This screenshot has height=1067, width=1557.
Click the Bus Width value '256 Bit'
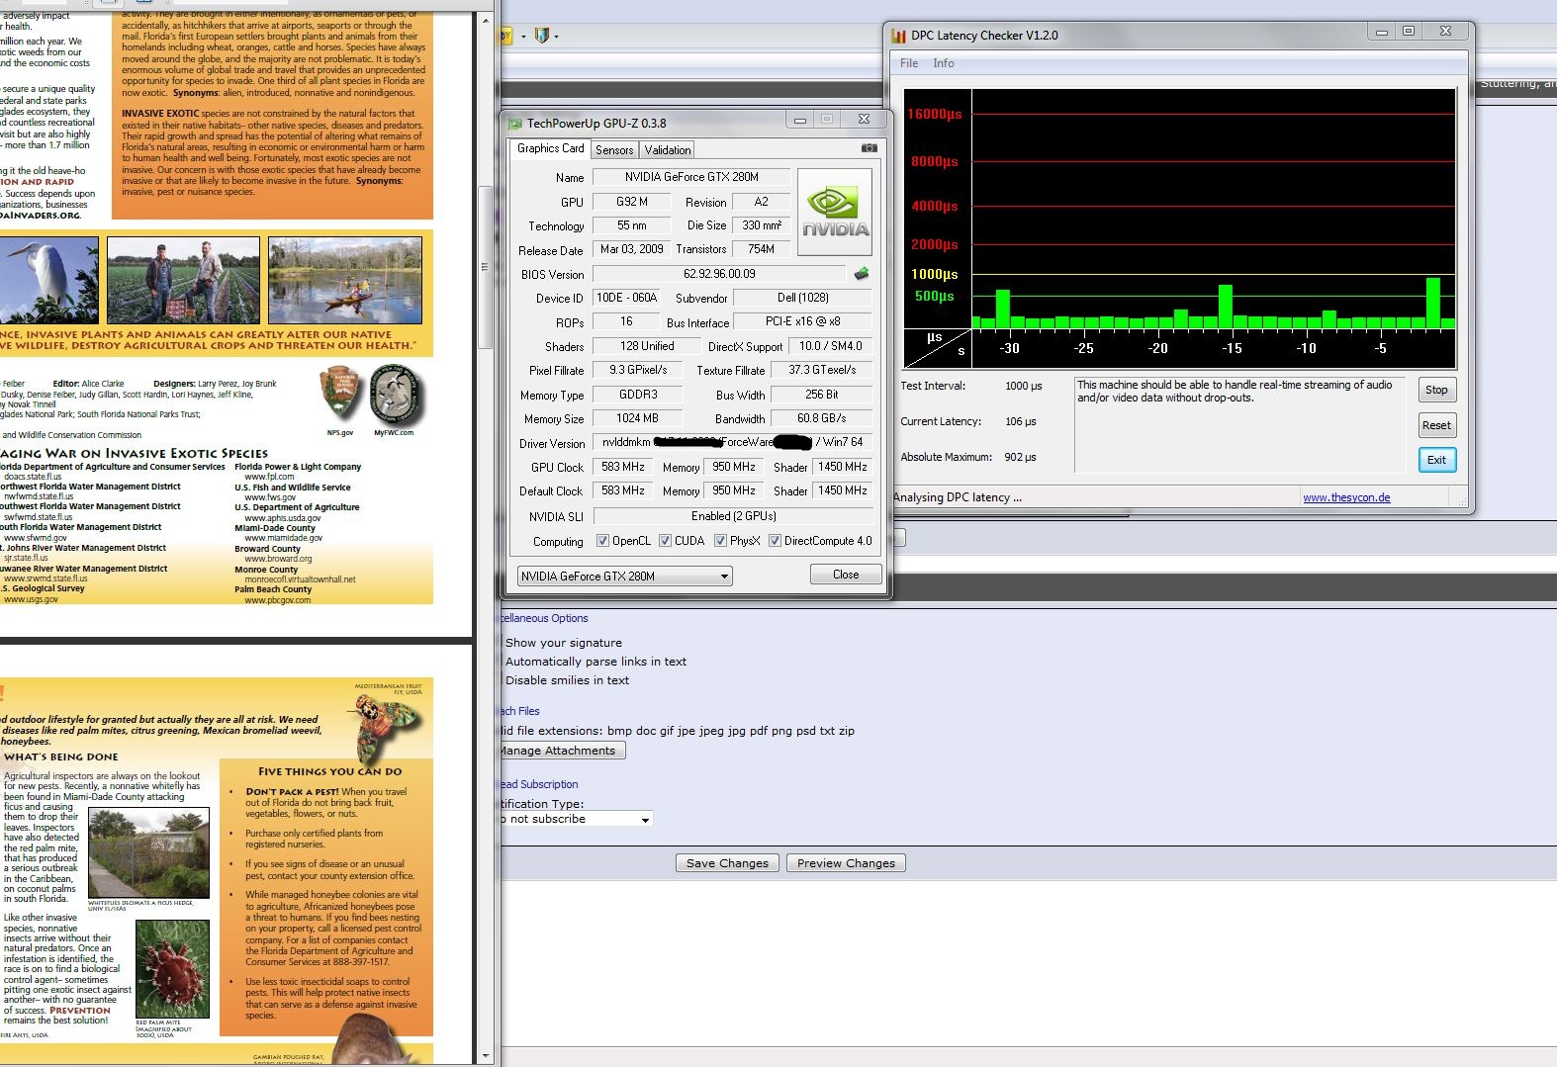pos(822,395)
